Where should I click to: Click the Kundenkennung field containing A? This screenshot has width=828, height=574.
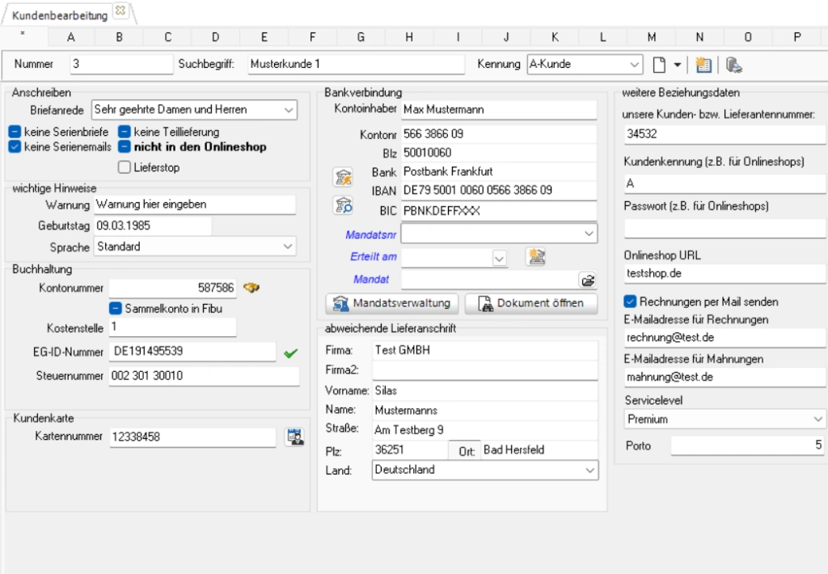point(724,184)
